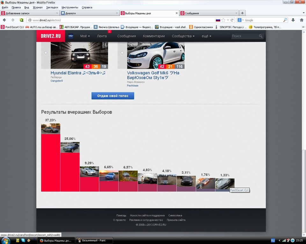Click the Правила сайта footer link
Viewport: 306px width, 244px height.
[x=176, y=220]
